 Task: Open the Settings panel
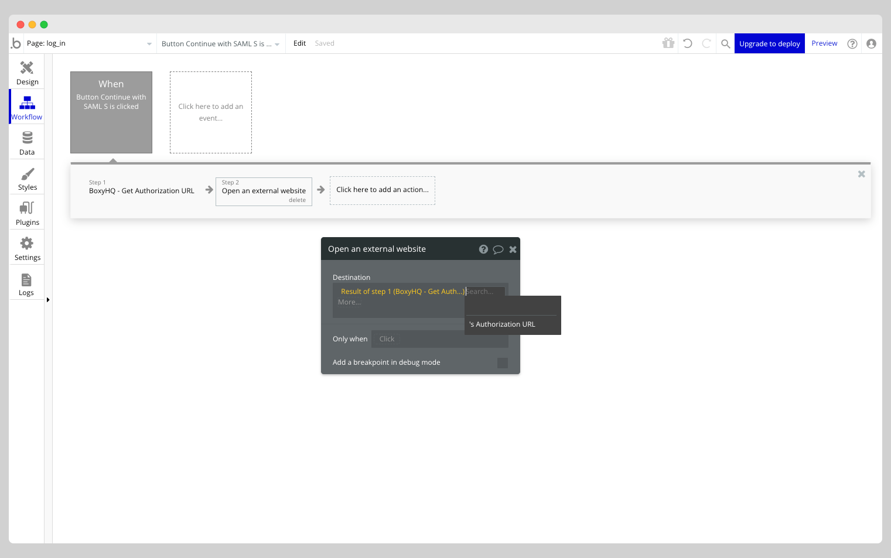[26, 247]
